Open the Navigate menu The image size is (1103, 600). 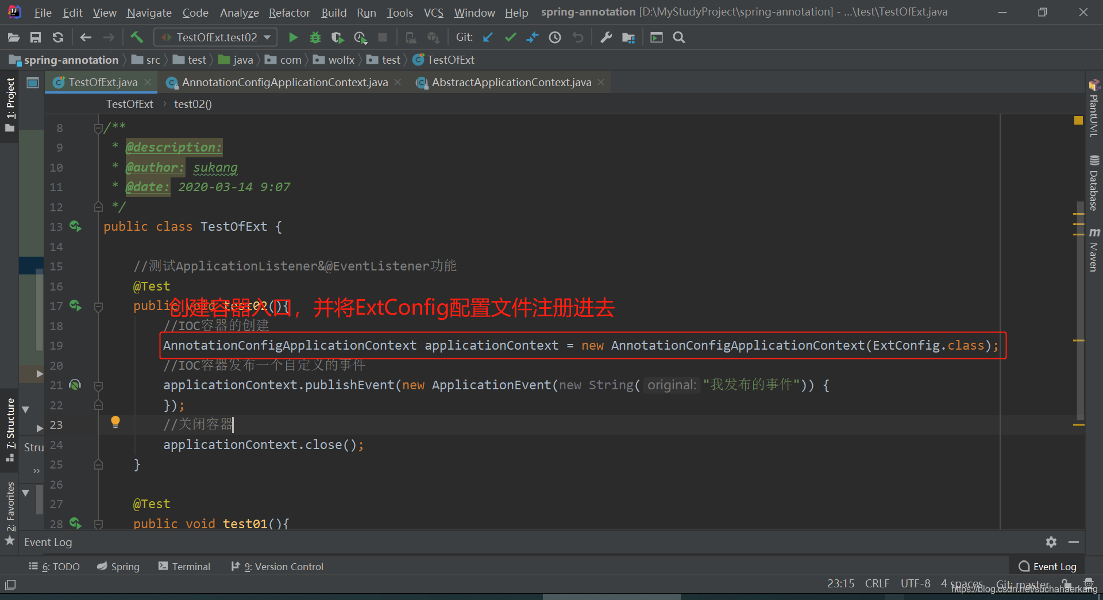click(x=149, y=13)
